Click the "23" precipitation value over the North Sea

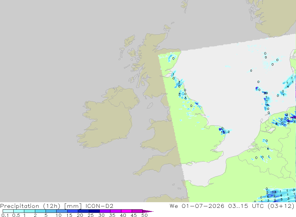tap(266, 93)
